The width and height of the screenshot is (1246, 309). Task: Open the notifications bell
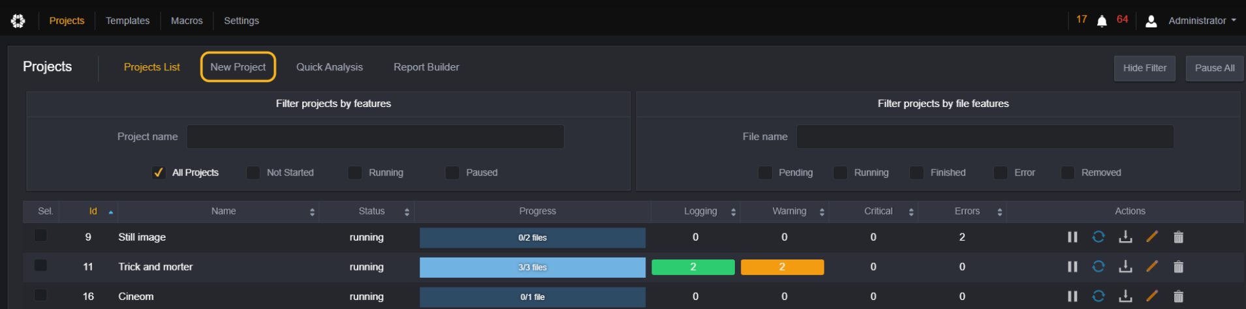coord(1102,21)
